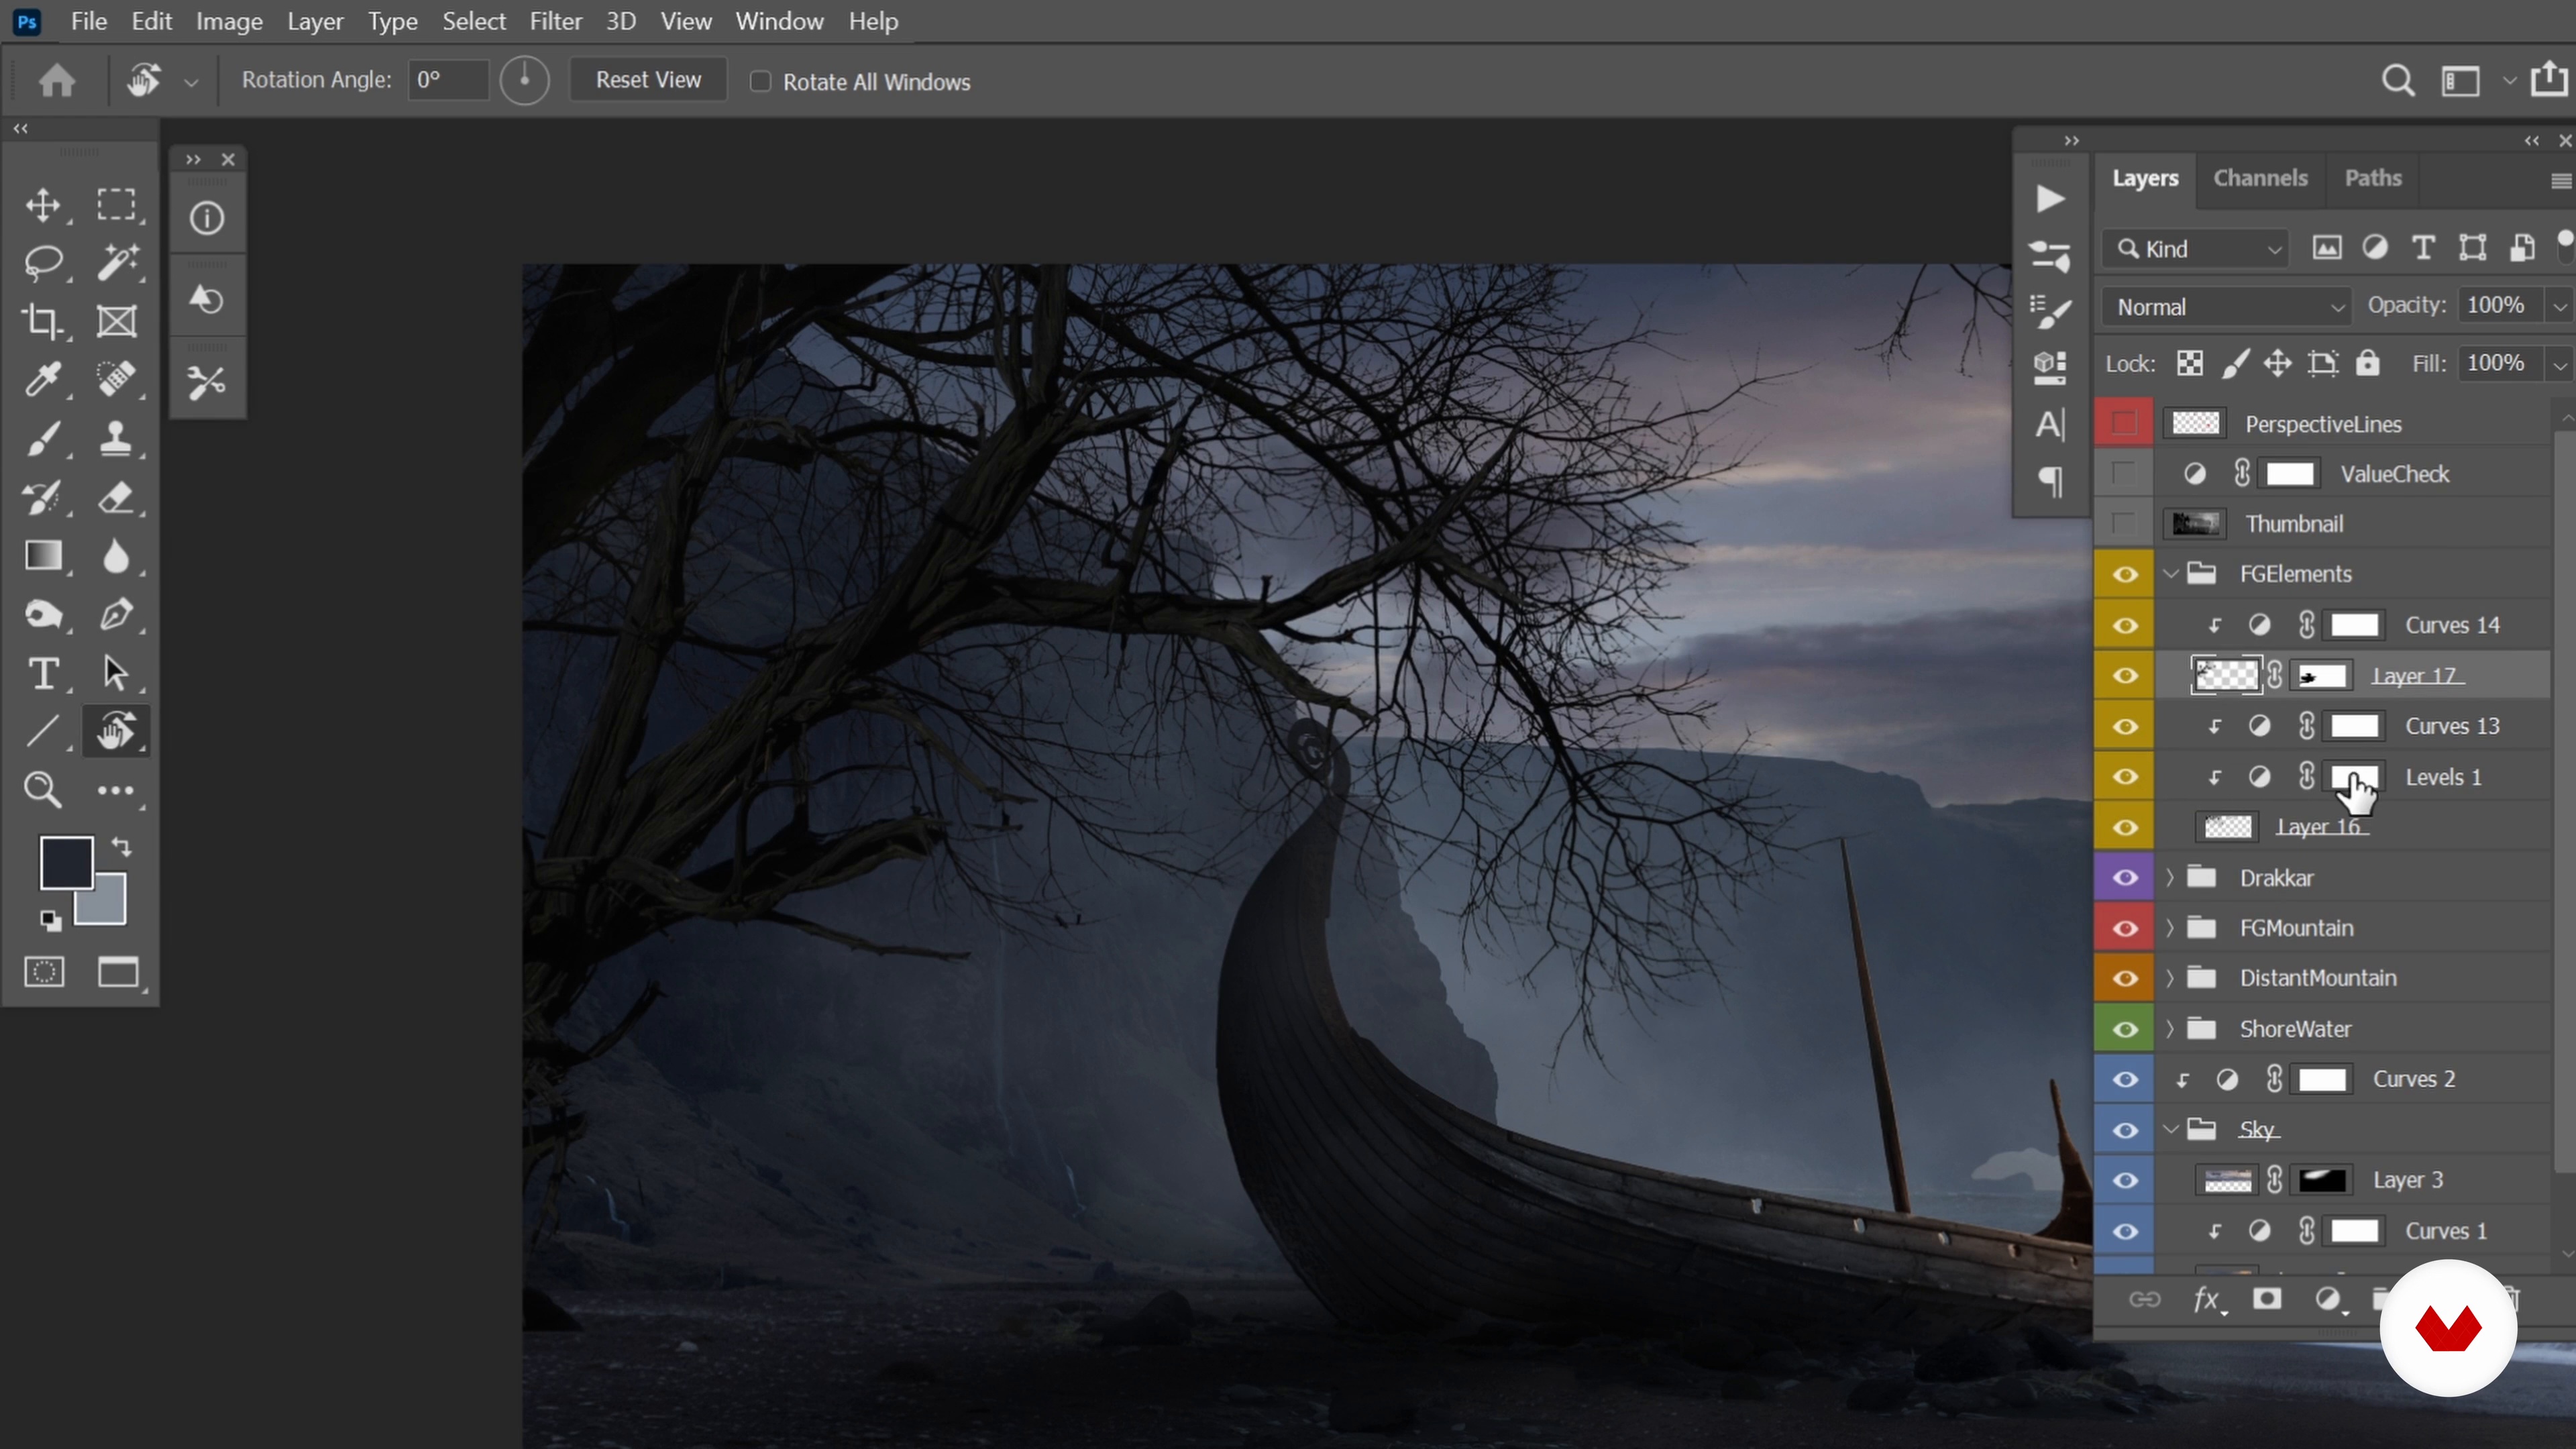Select the Zoom tool
2576x1449 pixels.
(x=43, y=790)
